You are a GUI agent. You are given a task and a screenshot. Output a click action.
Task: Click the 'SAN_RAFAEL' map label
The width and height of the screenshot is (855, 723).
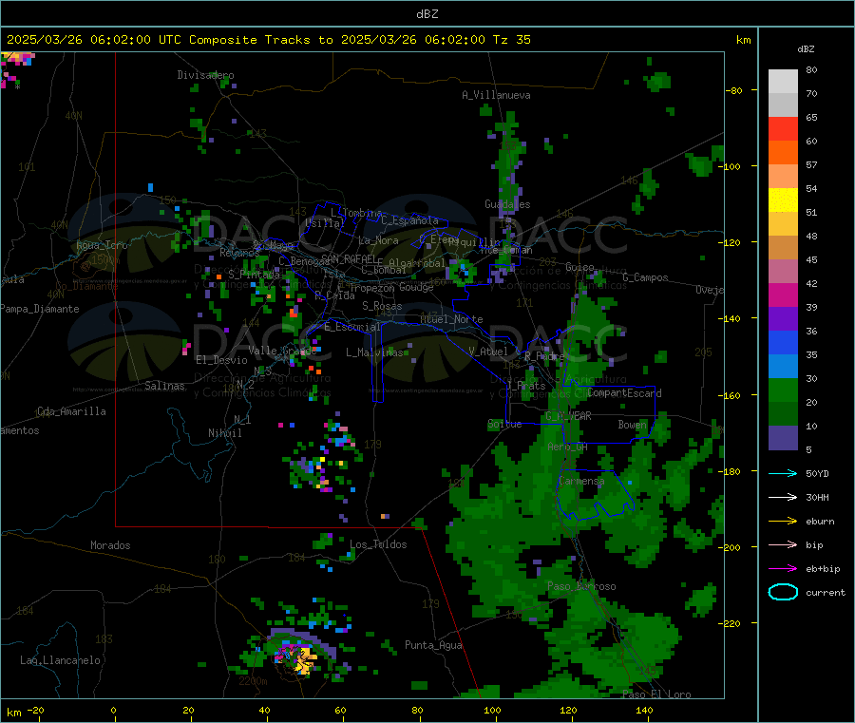pyautogui.click(x=349, y=258)
